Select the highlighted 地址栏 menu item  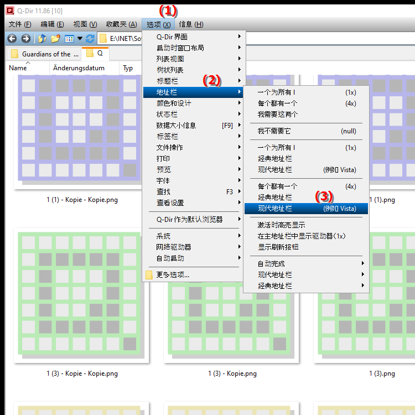[x=194, y=92]
